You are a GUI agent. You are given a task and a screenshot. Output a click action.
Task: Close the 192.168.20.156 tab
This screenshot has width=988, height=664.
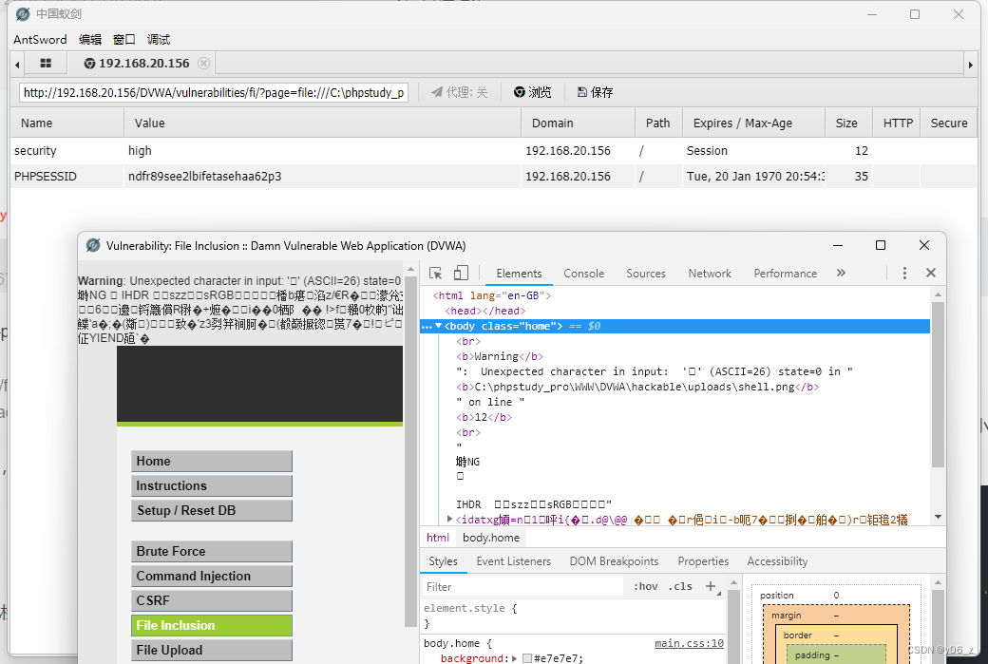pos(203,63)
